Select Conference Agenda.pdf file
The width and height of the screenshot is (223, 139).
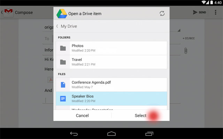click(x=111, y=85)
